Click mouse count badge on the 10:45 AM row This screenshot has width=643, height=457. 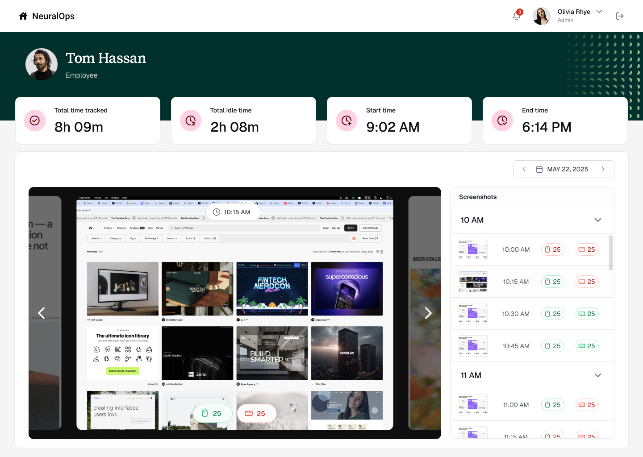point(553,346)
